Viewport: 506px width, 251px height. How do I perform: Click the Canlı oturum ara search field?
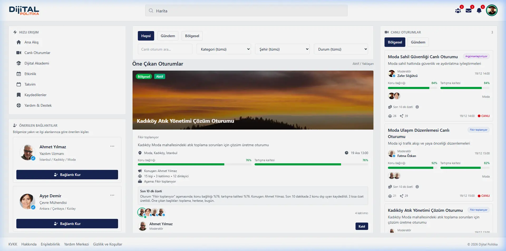tap(165, 49)
